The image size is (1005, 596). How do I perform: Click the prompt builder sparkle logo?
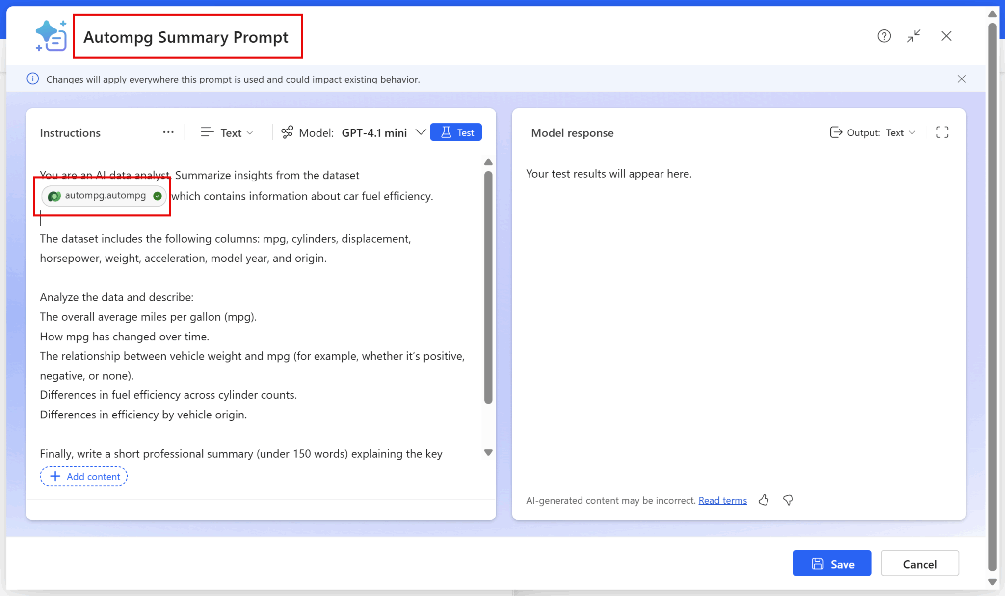tap(51, 36)
